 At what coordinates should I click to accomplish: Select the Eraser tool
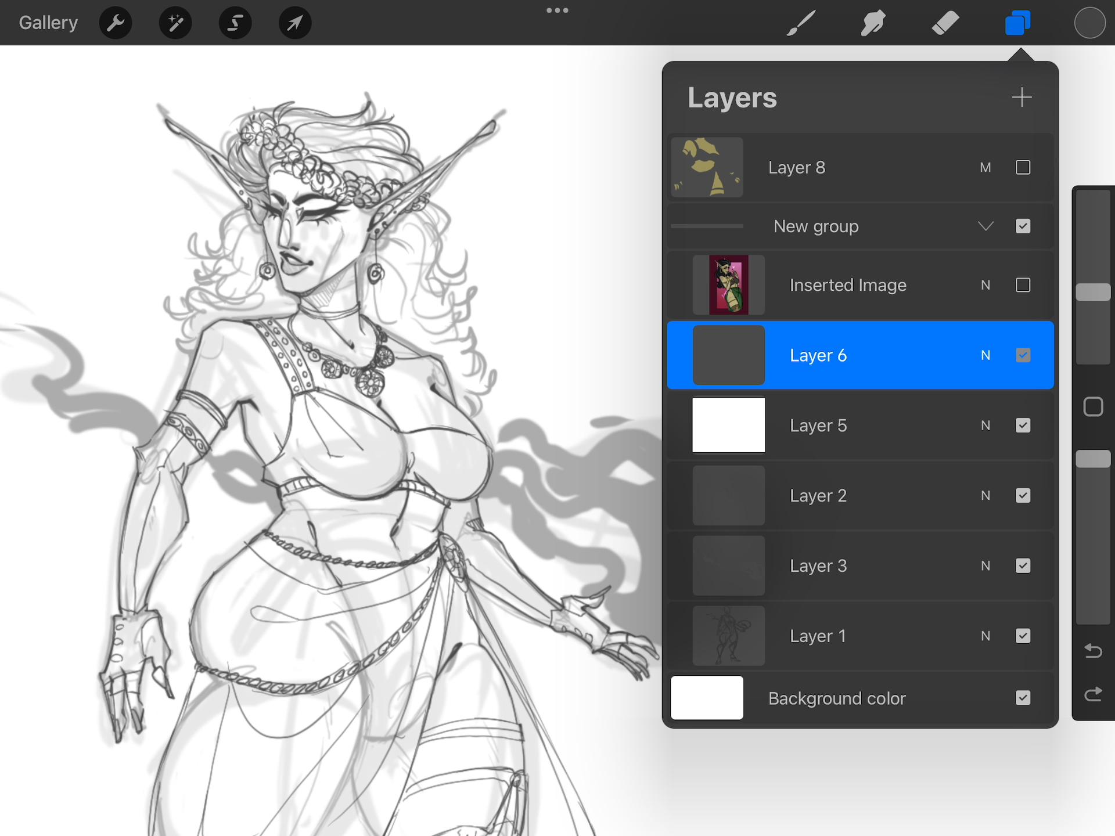945,23
